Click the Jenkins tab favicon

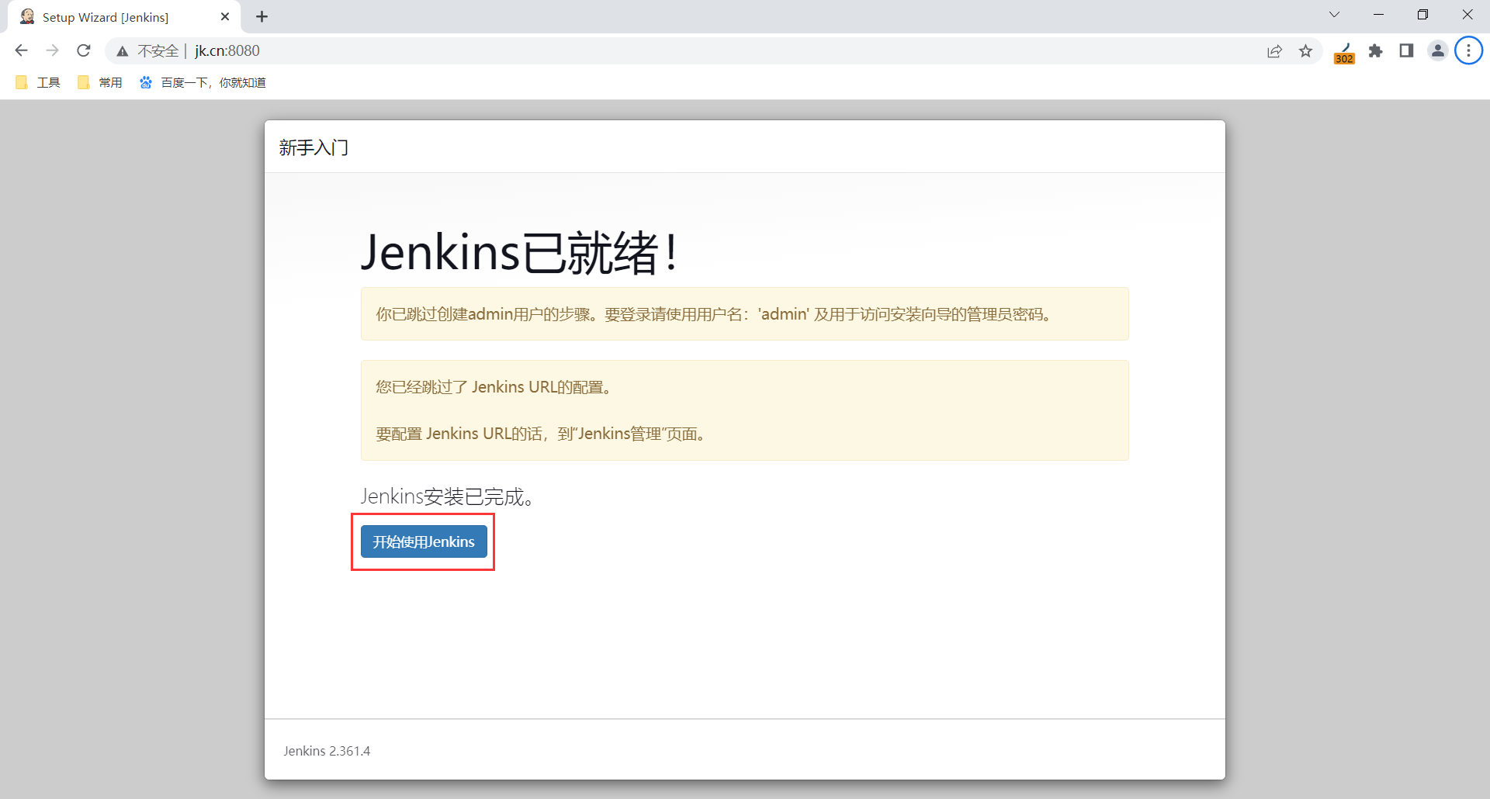pyautogui.click(x=27, y=16)
